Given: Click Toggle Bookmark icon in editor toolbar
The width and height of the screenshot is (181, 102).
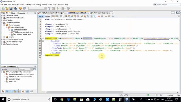Looking at the screenshot, I should click(88, 16).
